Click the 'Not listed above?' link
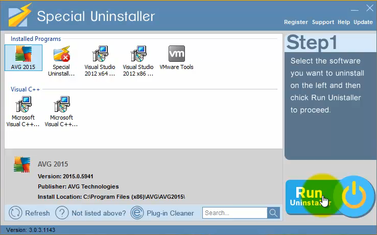This screenshot has width=377, height=235. click(99, 213)
